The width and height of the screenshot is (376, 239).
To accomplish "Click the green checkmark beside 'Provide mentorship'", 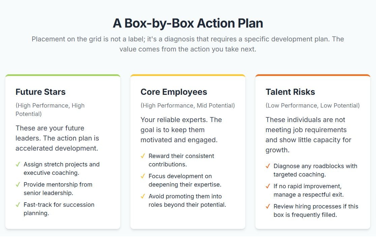I will [x=18, y=185].
